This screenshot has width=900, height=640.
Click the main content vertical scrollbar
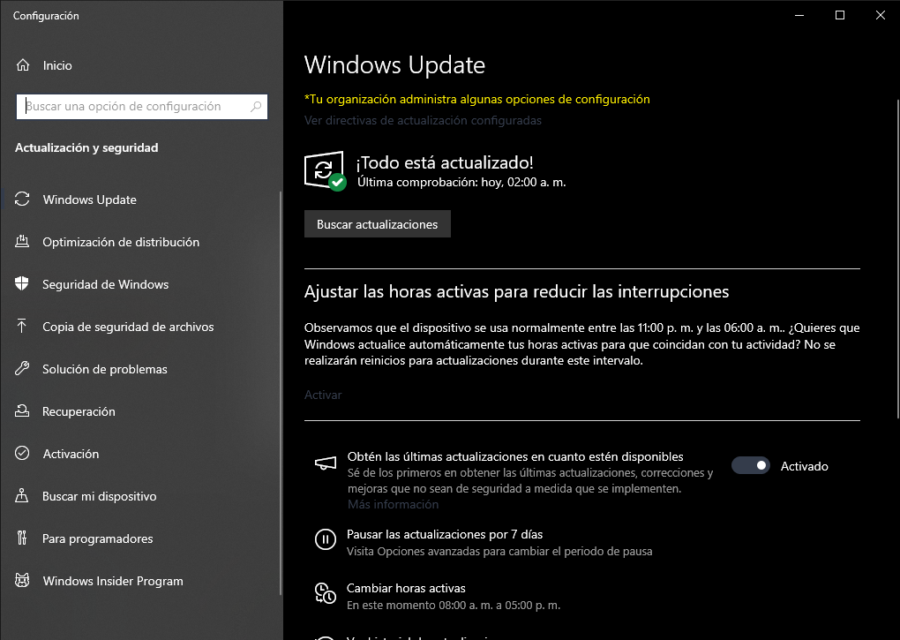pos(897,259)
